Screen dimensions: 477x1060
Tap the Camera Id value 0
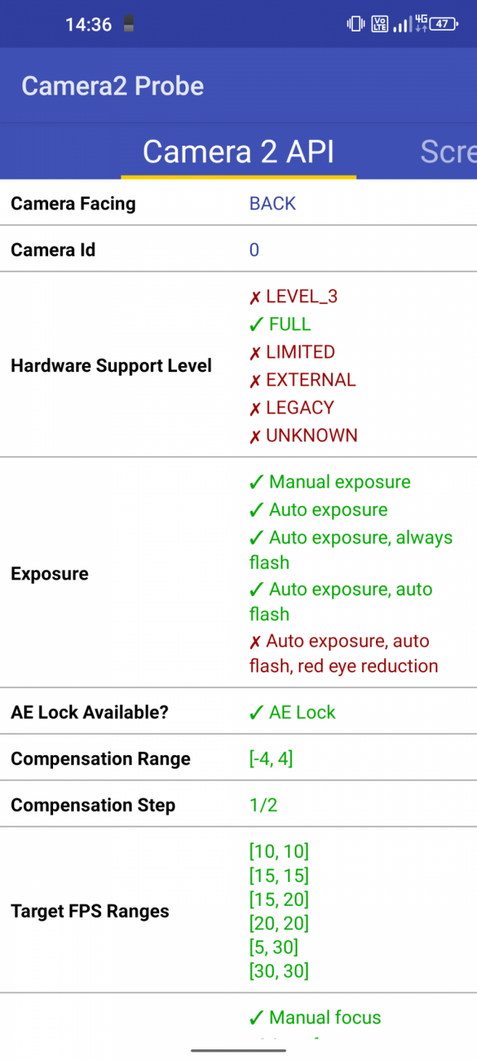pos(254,250)
